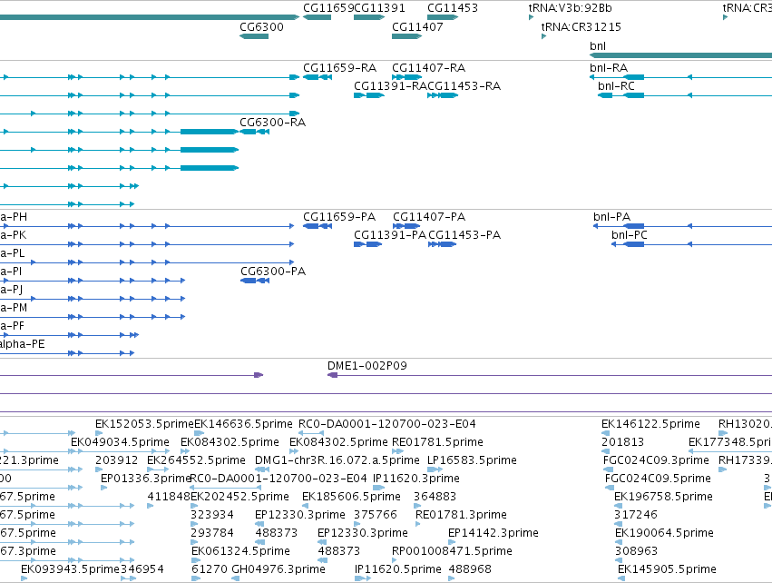The height and width of the screenshot is (583, 772).
Task: Click the bnl gene label
Action: pos(597,45)
